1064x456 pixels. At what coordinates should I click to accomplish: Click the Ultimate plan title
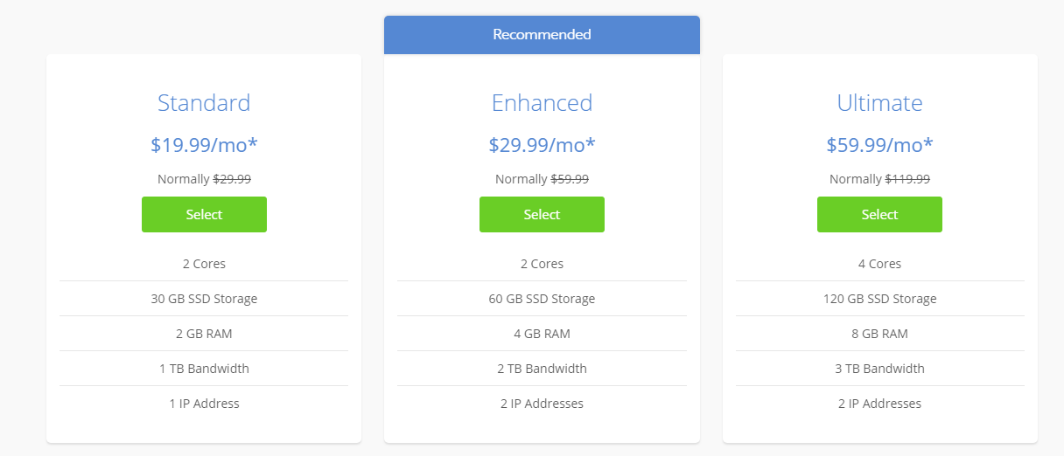pyautogui.click(x=879, y=103)
